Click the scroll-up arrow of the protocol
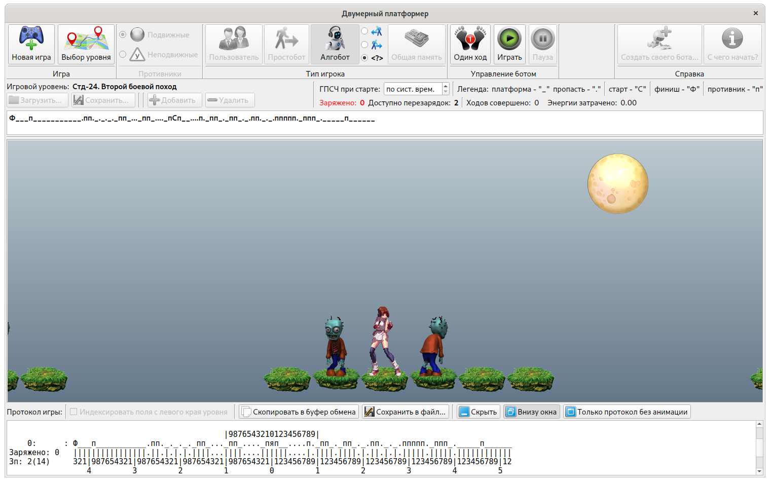 tap(759, 424)
